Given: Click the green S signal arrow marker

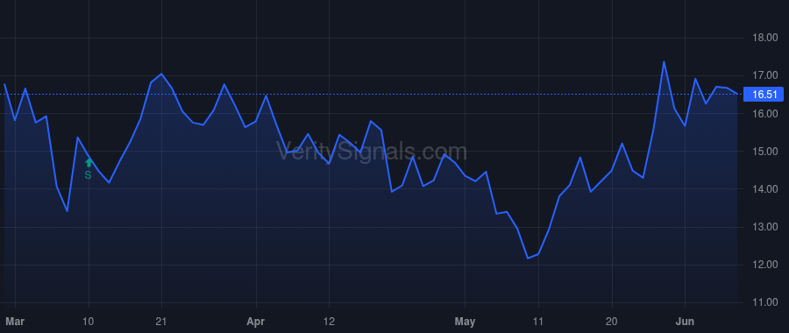Looking at the screenshot, I should 89,163.
